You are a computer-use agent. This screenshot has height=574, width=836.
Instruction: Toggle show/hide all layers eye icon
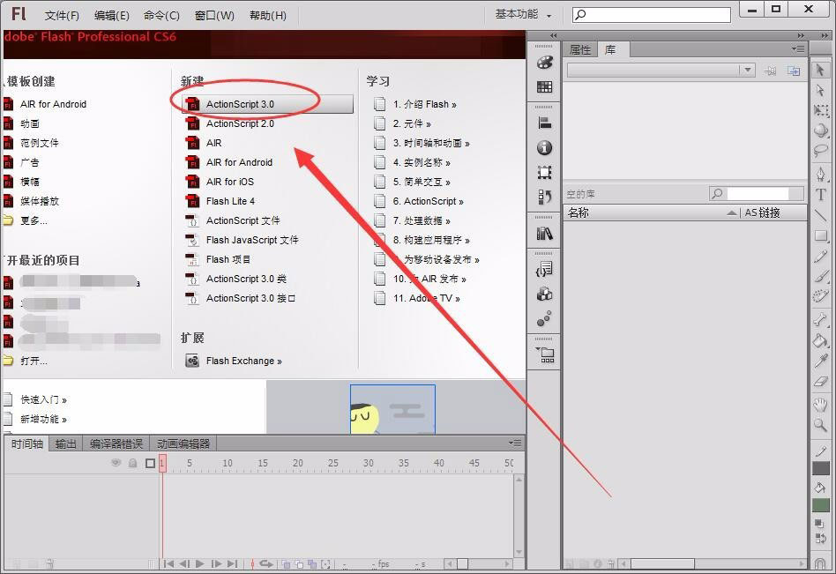tap(116, 463)
